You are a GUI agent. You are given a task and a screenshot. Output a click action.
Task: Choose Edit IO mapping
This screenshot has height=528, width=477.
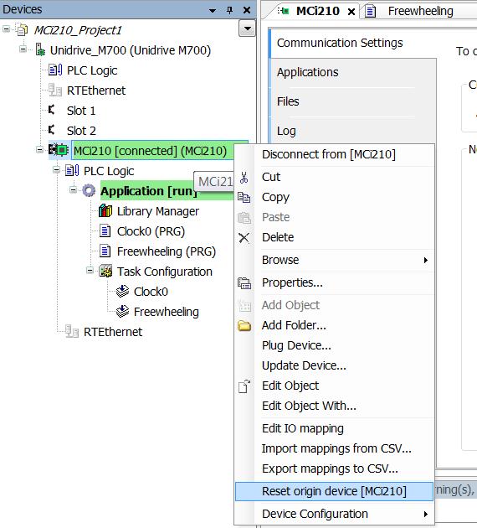335,428
